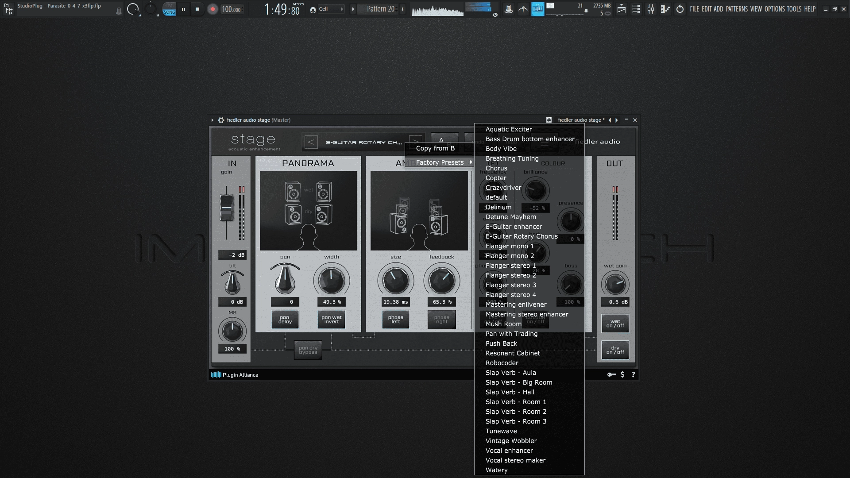This screenshot has height=478, width=850.
Task: Open the E-GUITAR ROTARY CH... preset name dropdown
Action: (363, 143)
